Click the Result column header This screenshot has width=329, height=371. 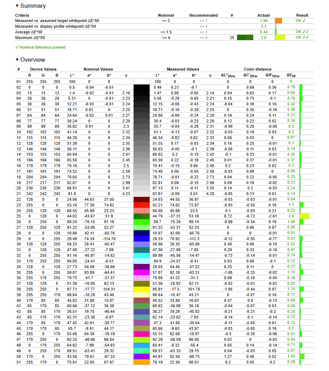[302, 15]
